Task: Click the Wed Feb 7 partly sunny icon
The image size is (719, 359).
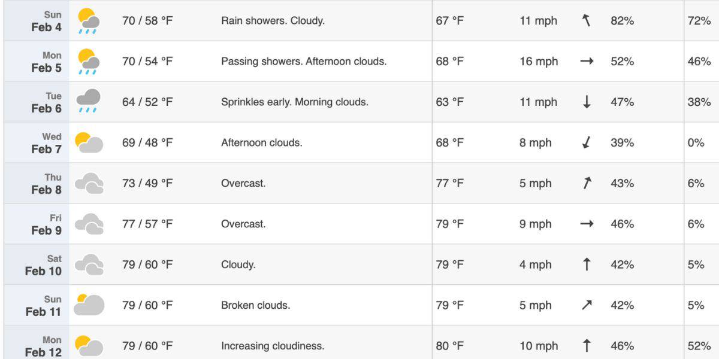Action: coord(89,142)
